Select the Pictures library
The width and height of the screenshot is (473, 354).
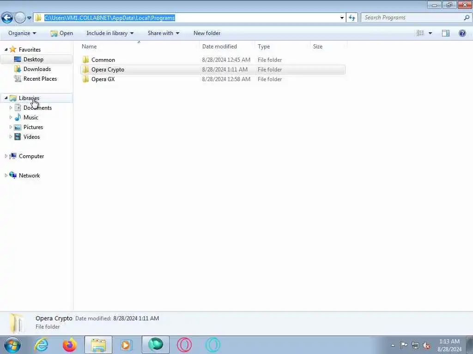(x=33, y=127)
